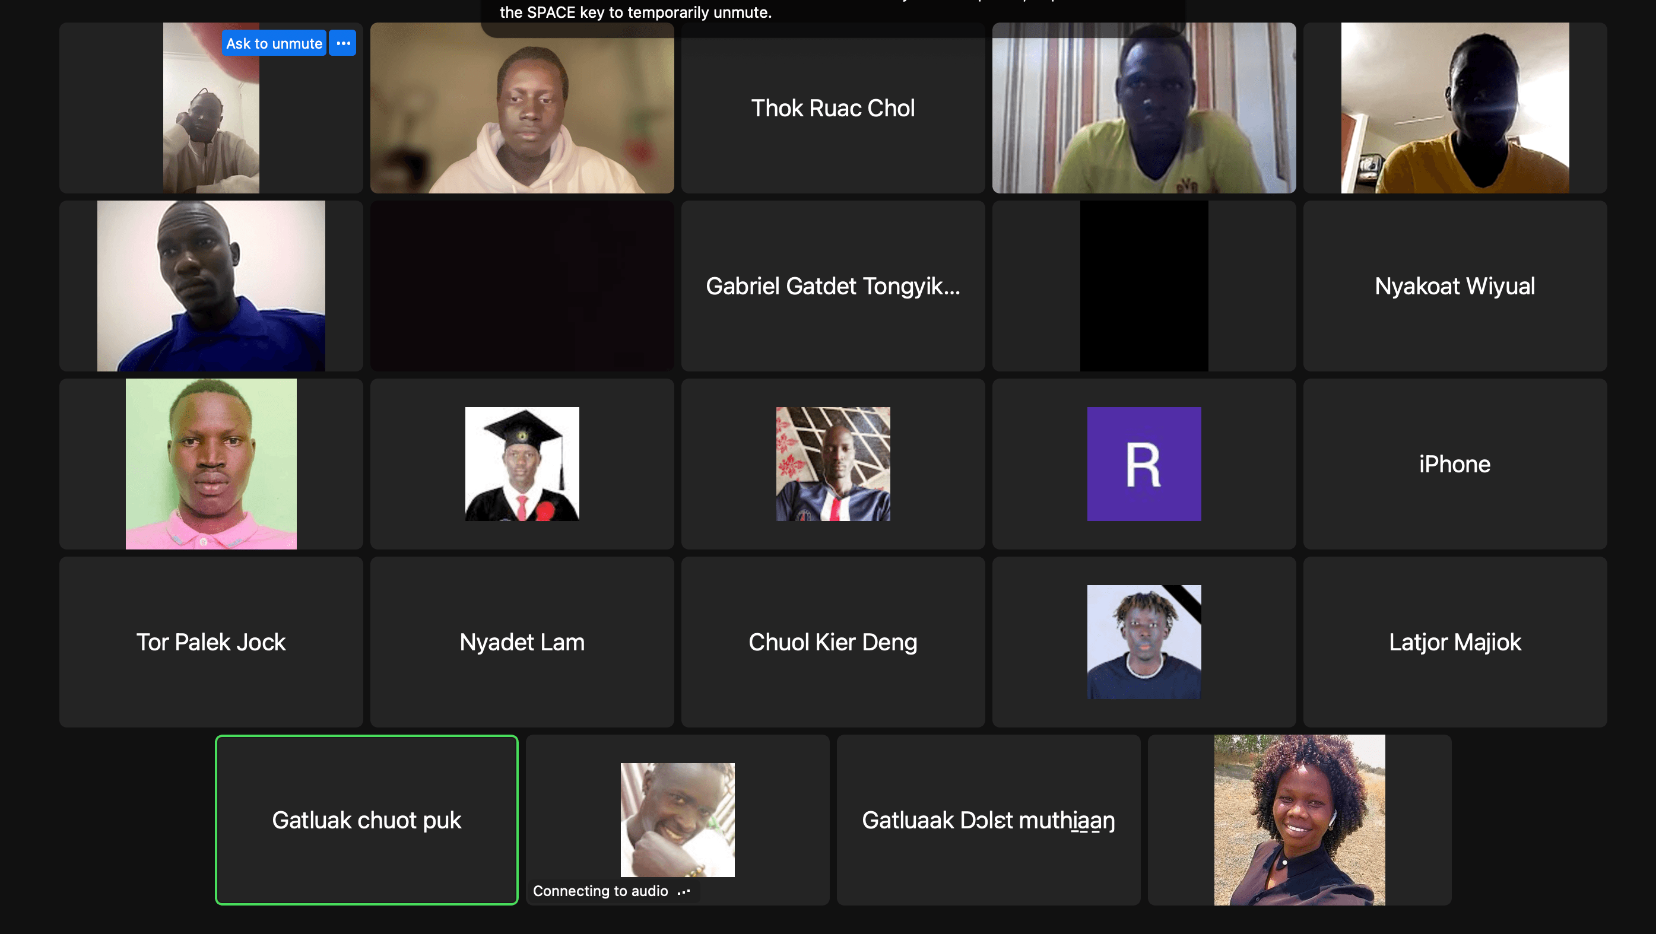Click the video with striped curtains background
This screenshot has height=934, width=1656.
(1144, 108)
